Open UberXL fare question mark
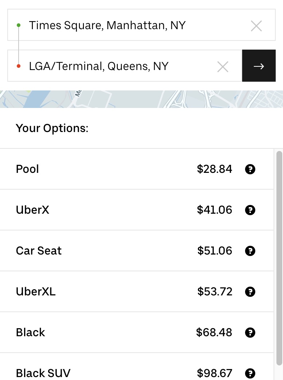This screenshot has width=283, height=380. point(250,292)
